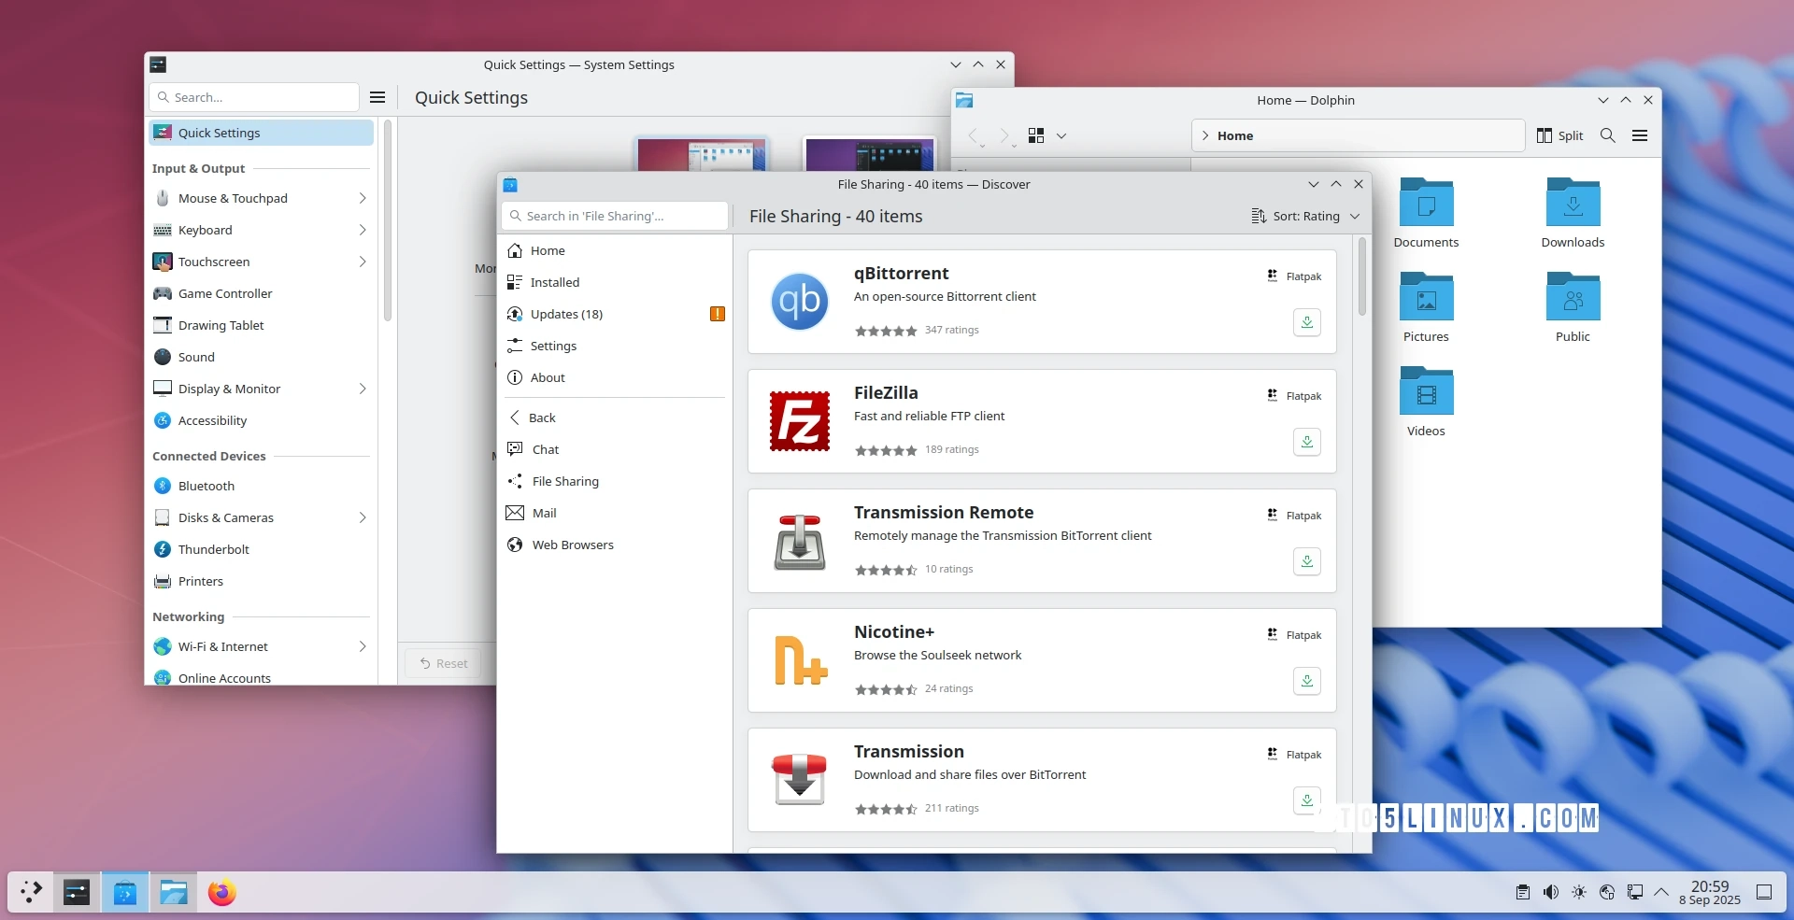
Task: Enable Split view in Dolphin
Action: coord(1559,135)
